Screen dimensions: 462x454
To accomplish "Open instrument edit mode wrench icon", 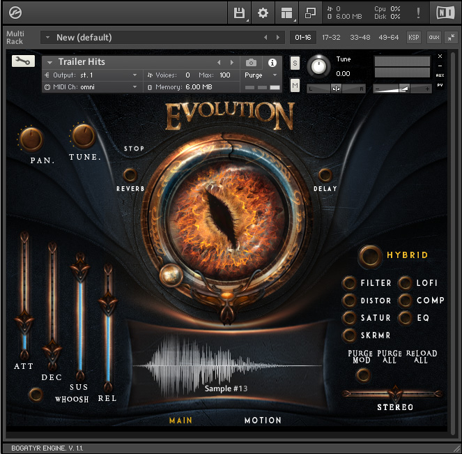I will point(23,61).
